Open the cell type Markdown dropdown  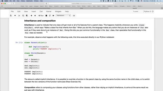(x=63, y=16)
